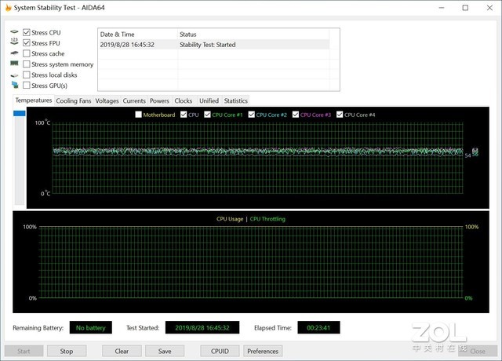Click the 'No battery' remaining battery field
502x361 pixels.
(91, 328)
